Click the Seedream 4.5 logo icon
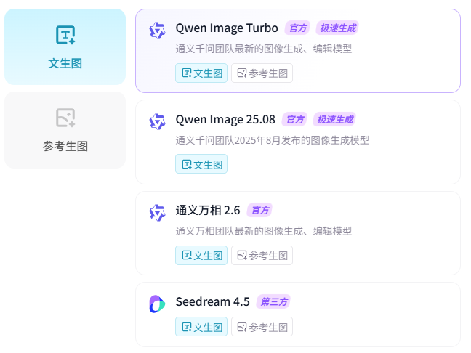This screenshot has width=471, height=353. click(158, 304)
